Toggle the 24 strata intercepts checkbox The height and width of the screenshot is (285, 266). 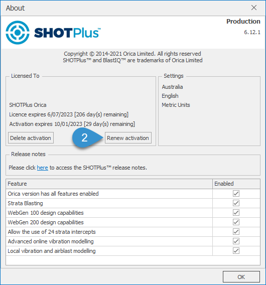tap(236, 232)
